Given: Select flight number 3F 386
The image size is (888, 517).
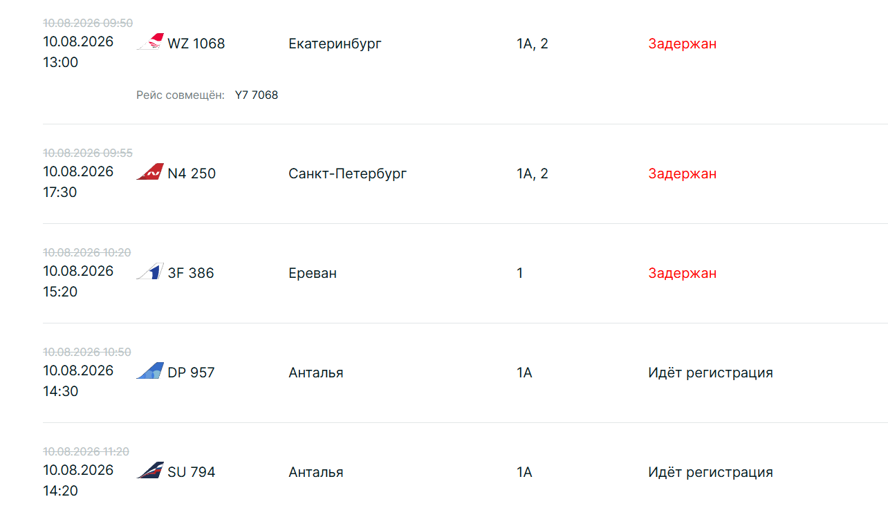Looking at the screenshot, I should pos(191,273).
